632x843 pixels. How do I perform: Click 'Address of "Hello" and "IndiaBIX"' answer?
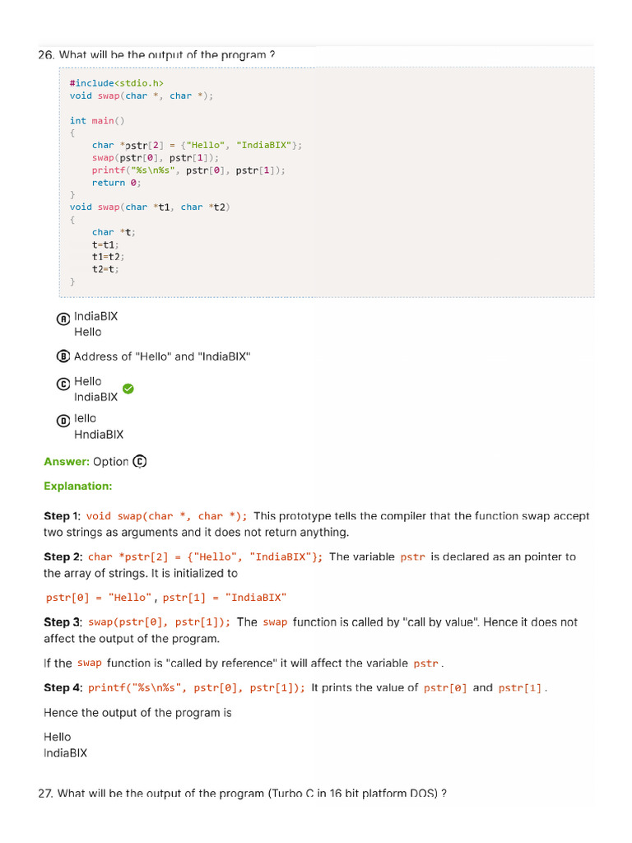[x=162, y=356]
